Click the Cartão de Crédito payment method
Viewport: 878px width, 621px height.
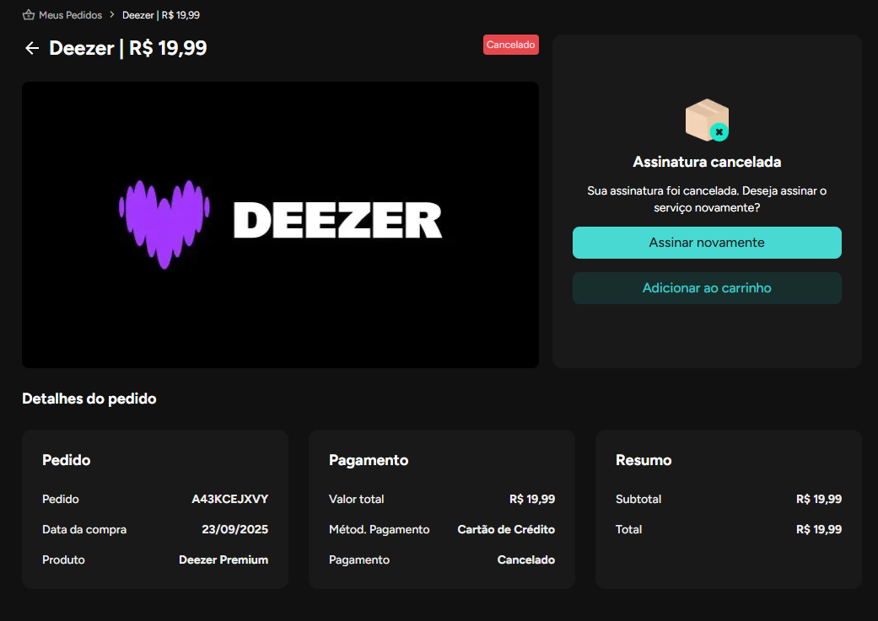(506, 529)
